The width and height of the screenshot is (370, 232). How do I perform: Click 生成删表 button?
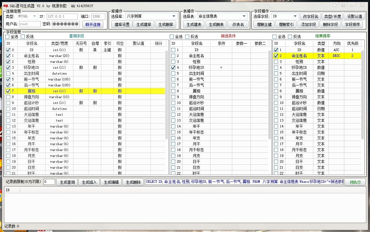click(x=216, y=24)
